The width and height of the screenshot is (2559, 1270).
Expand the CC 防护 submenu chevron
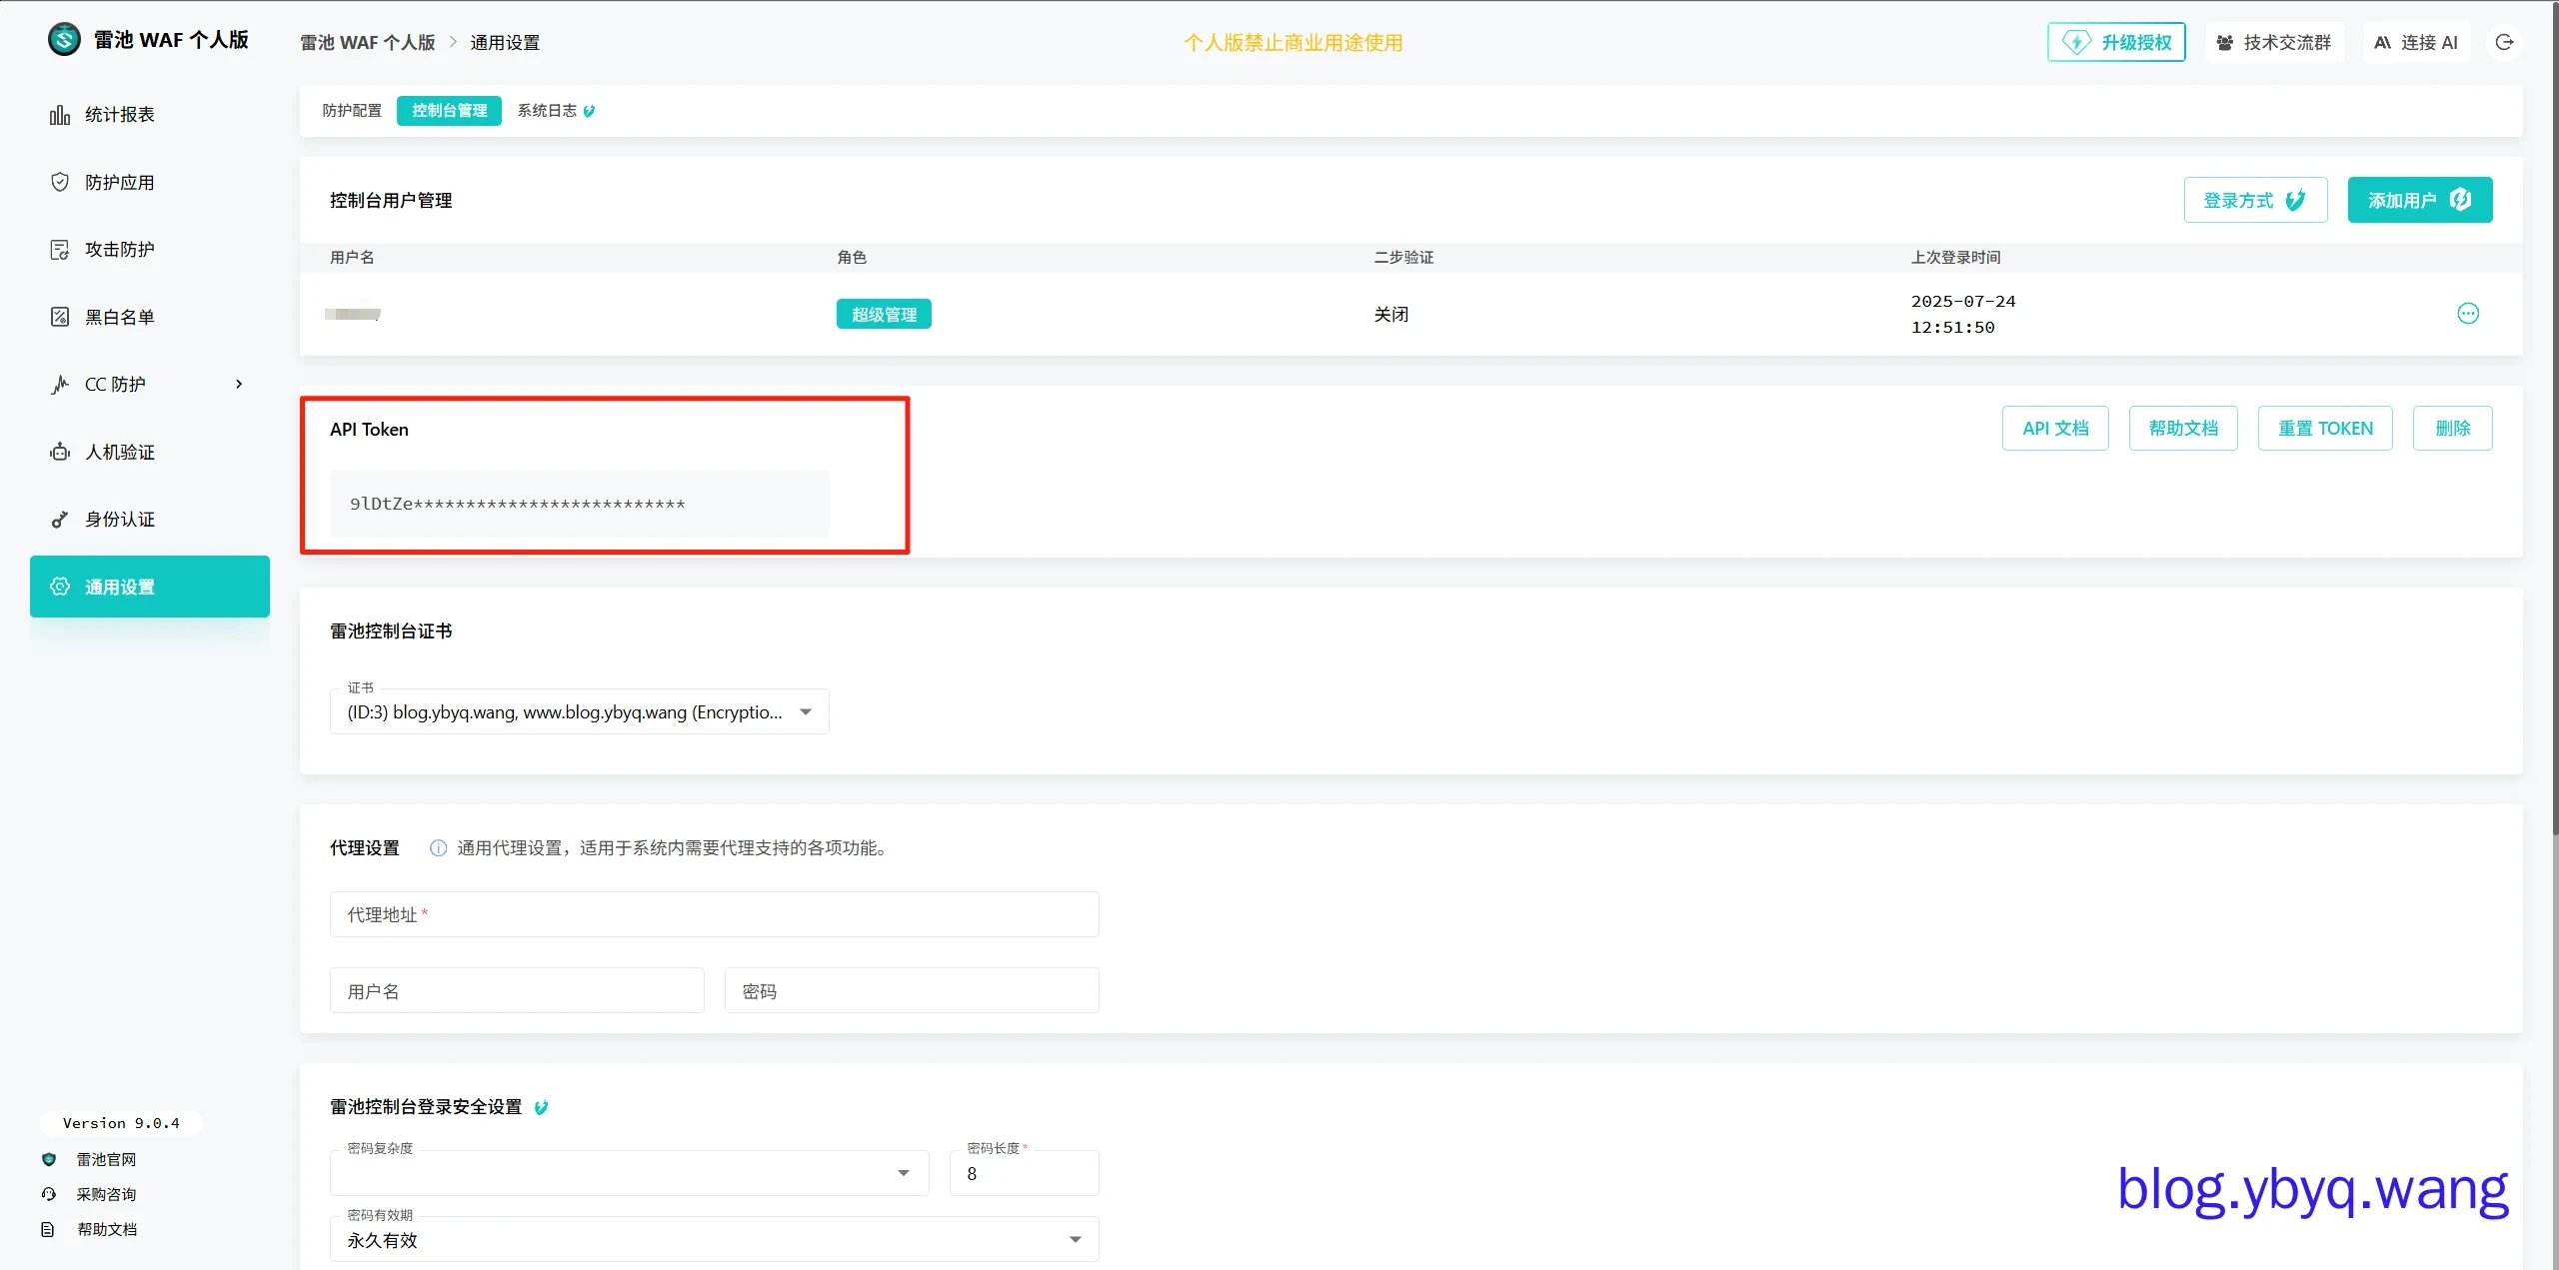click(239, 385)
